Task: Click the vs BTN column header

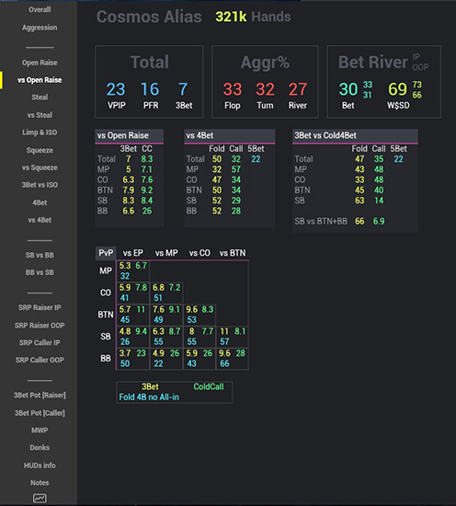Action: (x=233, y=253)
